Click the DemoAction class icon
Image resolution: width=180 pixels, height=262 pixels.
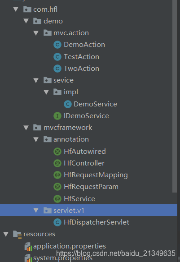click(x=57, y=45)
